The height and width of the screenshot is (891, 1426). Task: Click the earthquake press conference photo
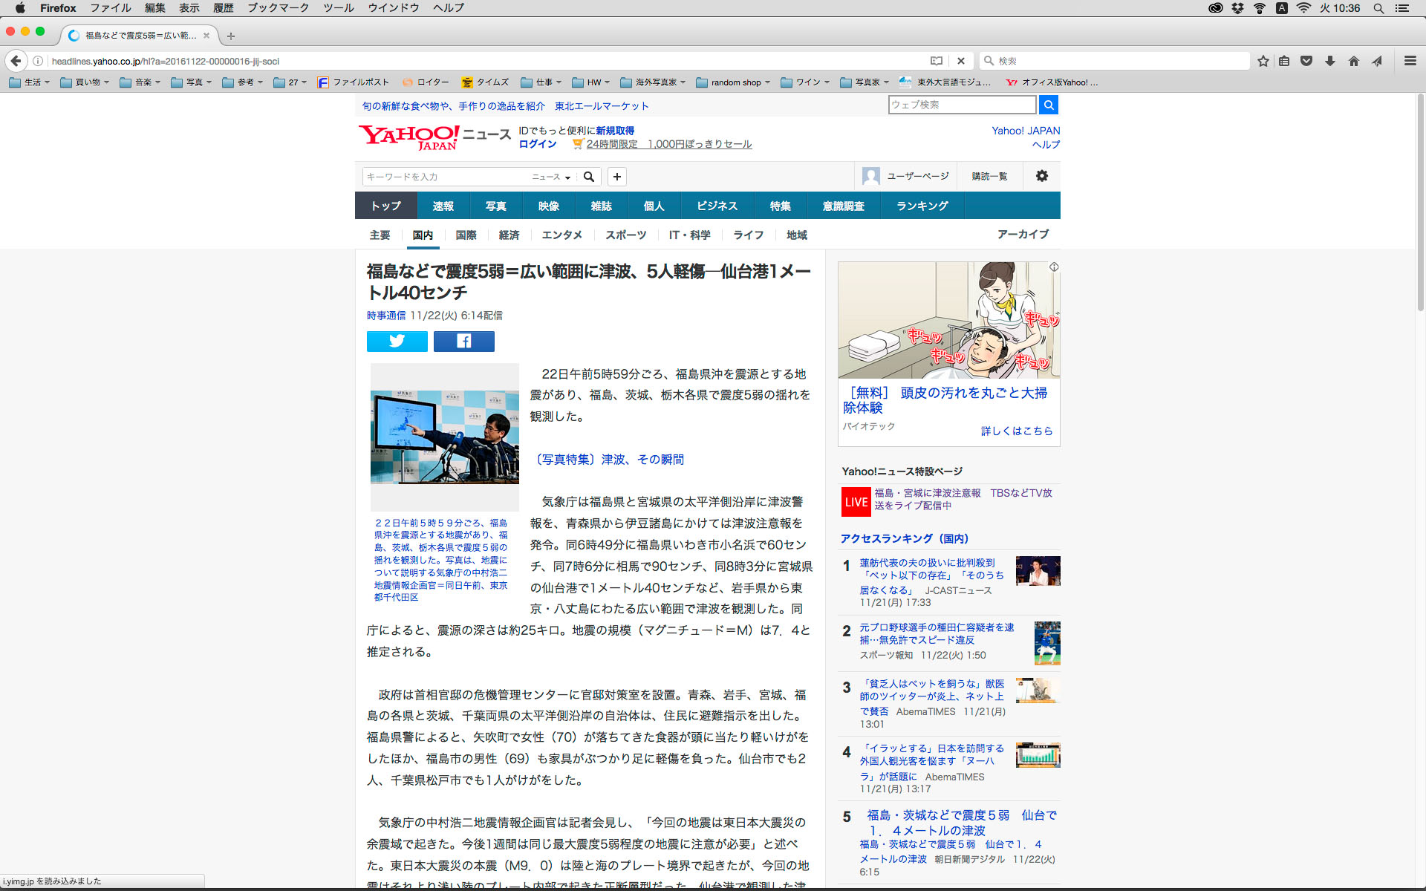click(x=444, y=437)
